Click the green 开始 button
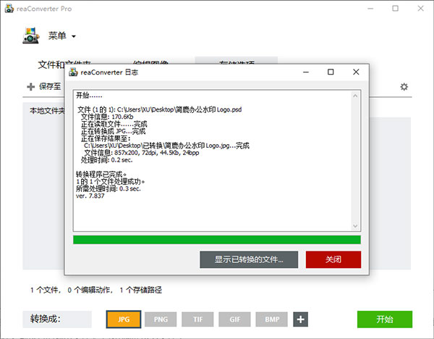Screen dimensions: 434x339 tap(385, 319)
